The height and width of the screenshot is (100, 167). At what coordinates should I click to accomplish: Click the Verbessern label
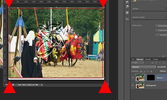tap(137, 25)
